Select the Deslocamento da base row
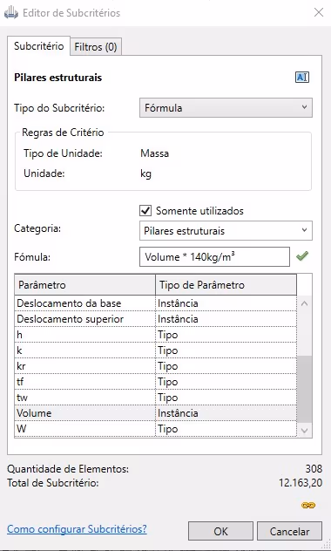This screenshot has width=331, height=551. [x=156, y=303]
